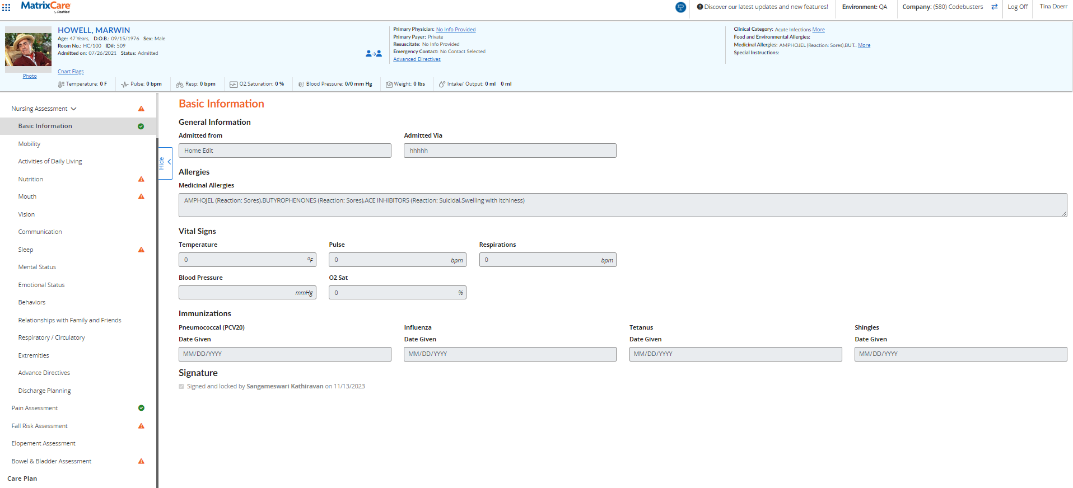Click the Pulse heartbeat icon
This screenshot has width=1073, height=488.
point(125,84)
